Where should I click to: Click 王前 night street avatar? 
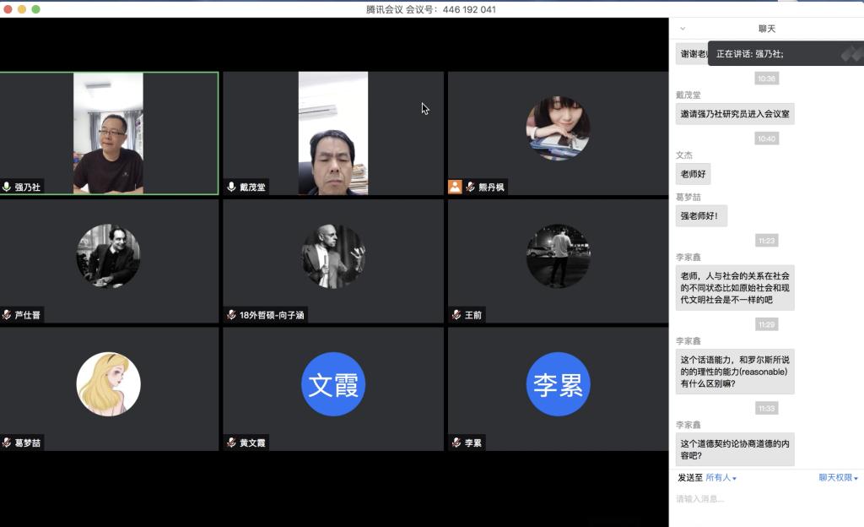pyautogui.click(x=558, y=257)
